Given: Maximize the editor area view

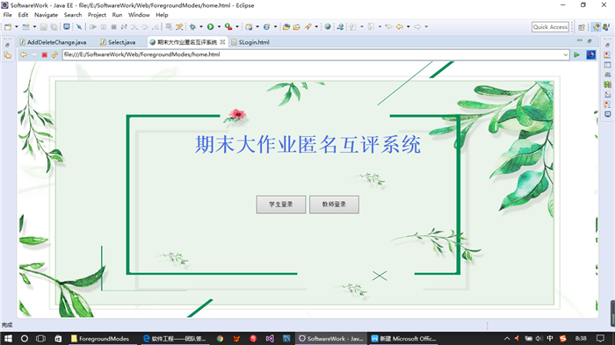Looking at the screenshot, I should tap(590, 40).
